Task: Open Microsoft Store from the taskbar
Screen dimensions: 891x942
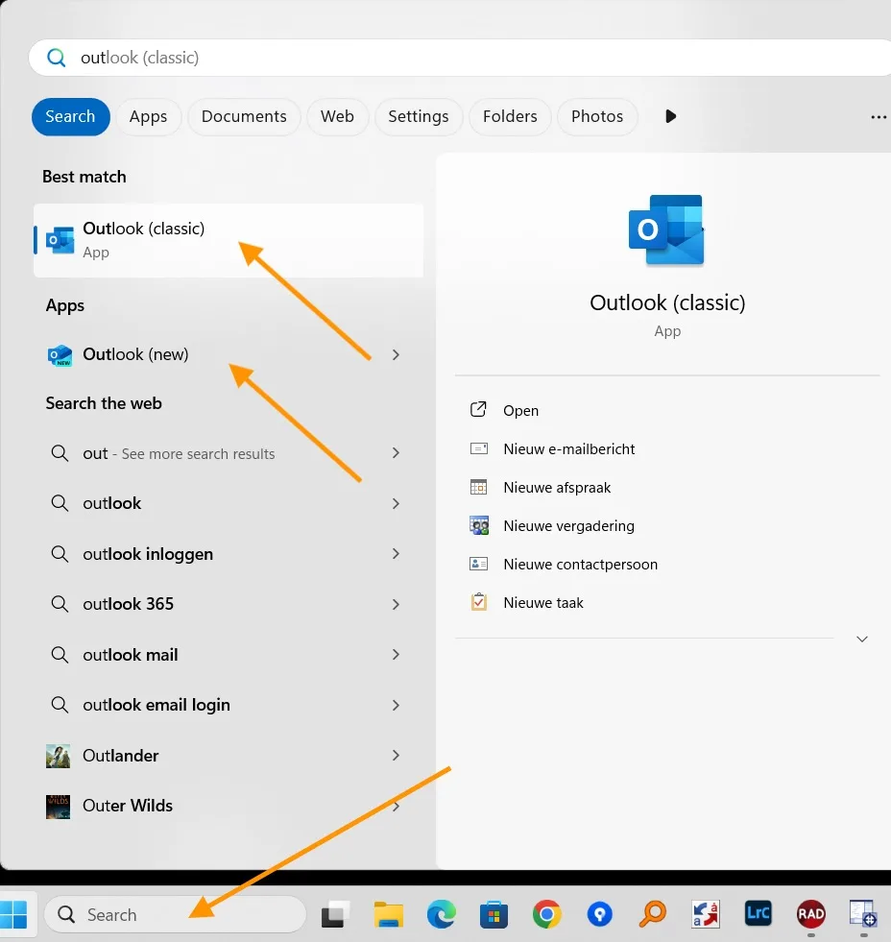Action: tap(494, 914)
